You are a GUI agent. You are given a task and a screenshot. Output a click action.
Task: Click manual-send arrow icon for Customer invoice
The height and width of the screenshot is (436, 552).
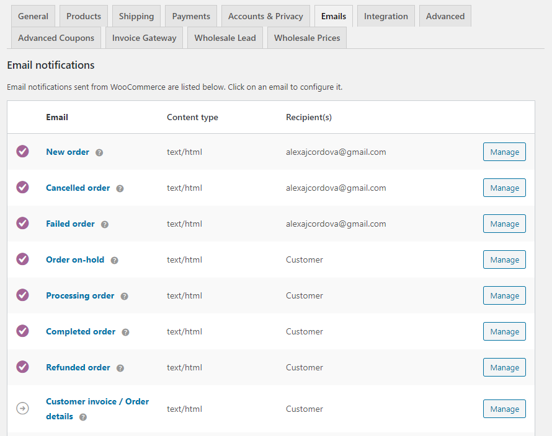point(22,409)
